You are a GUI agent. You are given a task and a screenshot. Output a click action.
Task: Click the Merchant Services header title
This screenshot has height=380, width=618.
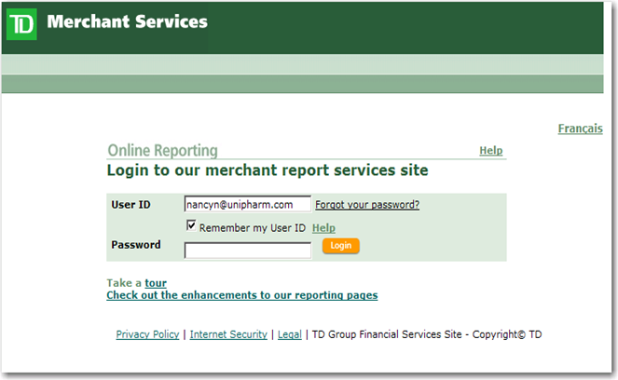[x=127, y=21]
